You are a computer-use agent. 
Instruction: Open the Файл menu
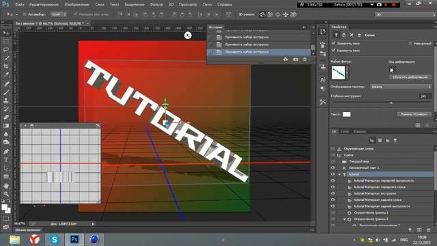(x=19, y=5)
